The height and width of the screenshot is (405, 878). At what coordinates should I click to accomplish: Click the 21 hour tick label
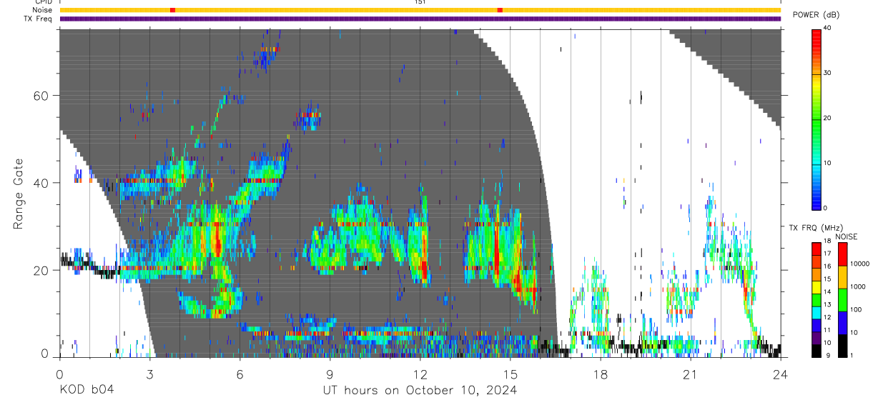pos(690,374)
